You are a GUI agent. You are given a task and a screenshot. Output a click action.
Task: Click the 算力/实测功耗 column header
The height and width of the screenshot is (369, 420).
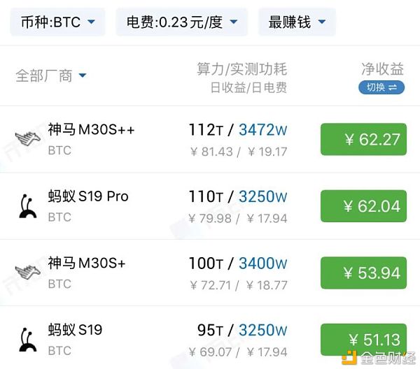pos(242,69)
